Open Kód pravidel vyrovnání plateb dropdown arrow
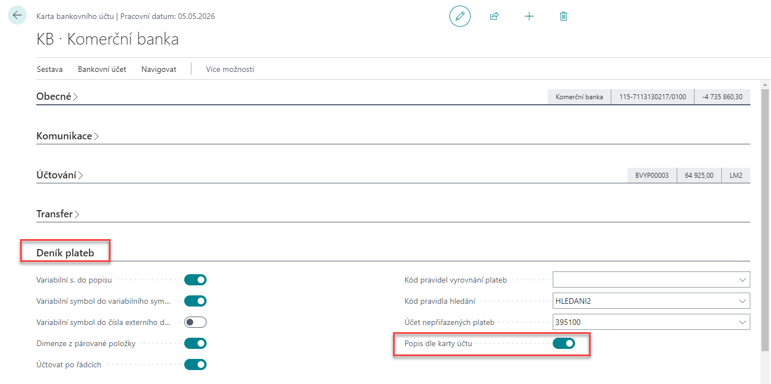The height and width of the screenshot is (384, 771). coord(742,280)
